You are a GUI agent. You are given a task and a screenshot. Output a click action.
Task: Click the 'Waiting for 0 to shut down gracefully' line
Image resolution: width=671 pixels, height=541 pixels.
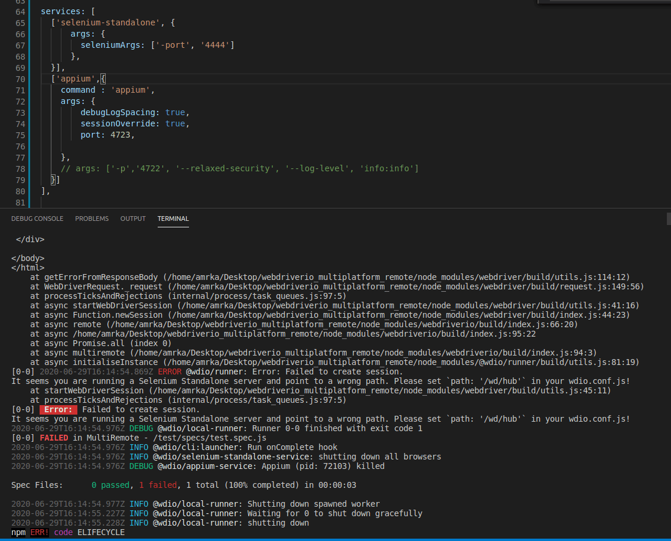click(x=217, y=513)
